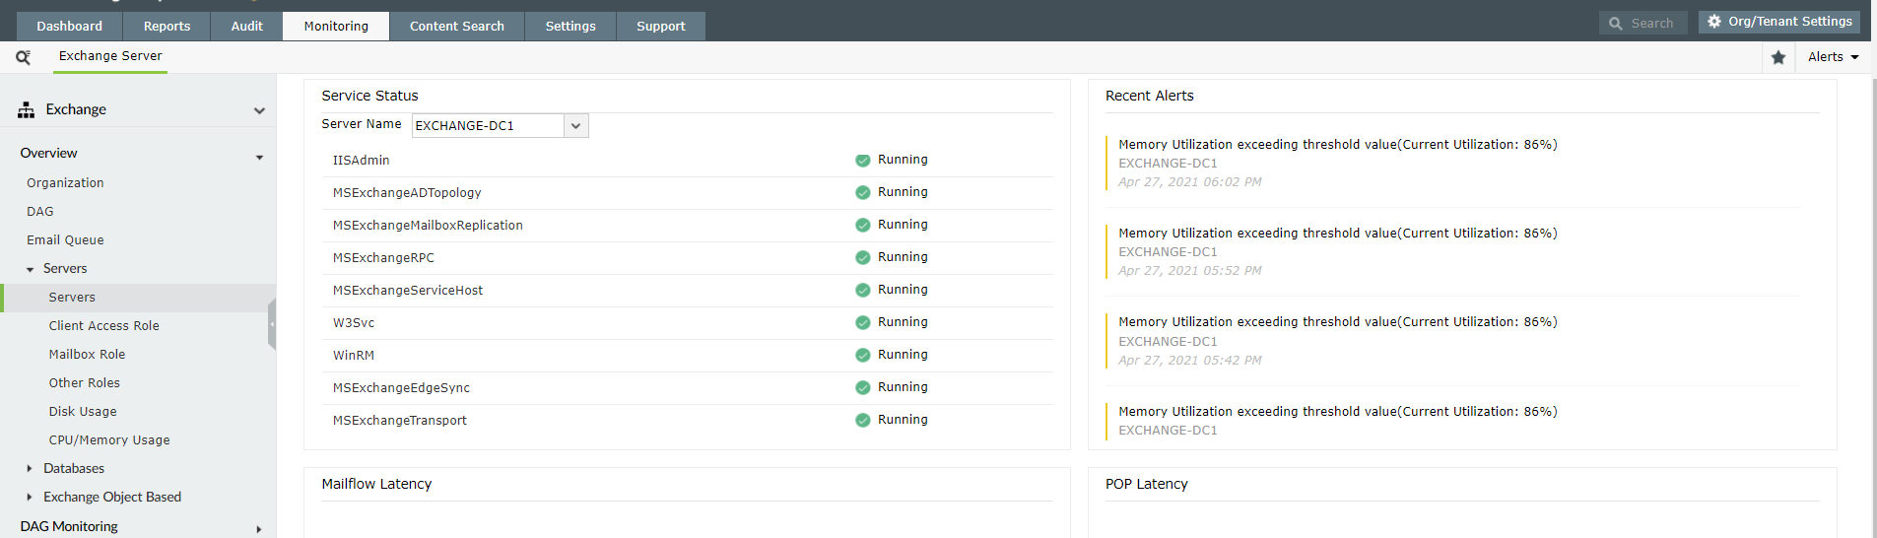Open the Alerts dropdown menu
This screenshot has width=1877, height=538.
1833,57
